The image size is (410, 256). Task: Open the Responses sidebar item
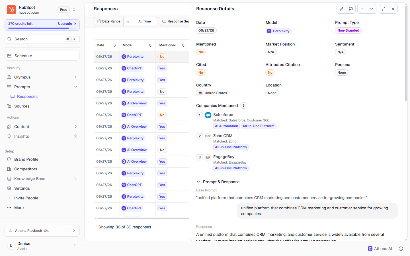[27, 96]
